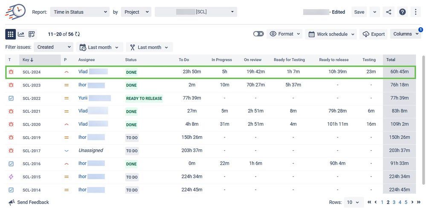Screen dimensions: 426x211
Task: Click the Unassigned assignee on SCL-2017
Action: click(91, 150)
